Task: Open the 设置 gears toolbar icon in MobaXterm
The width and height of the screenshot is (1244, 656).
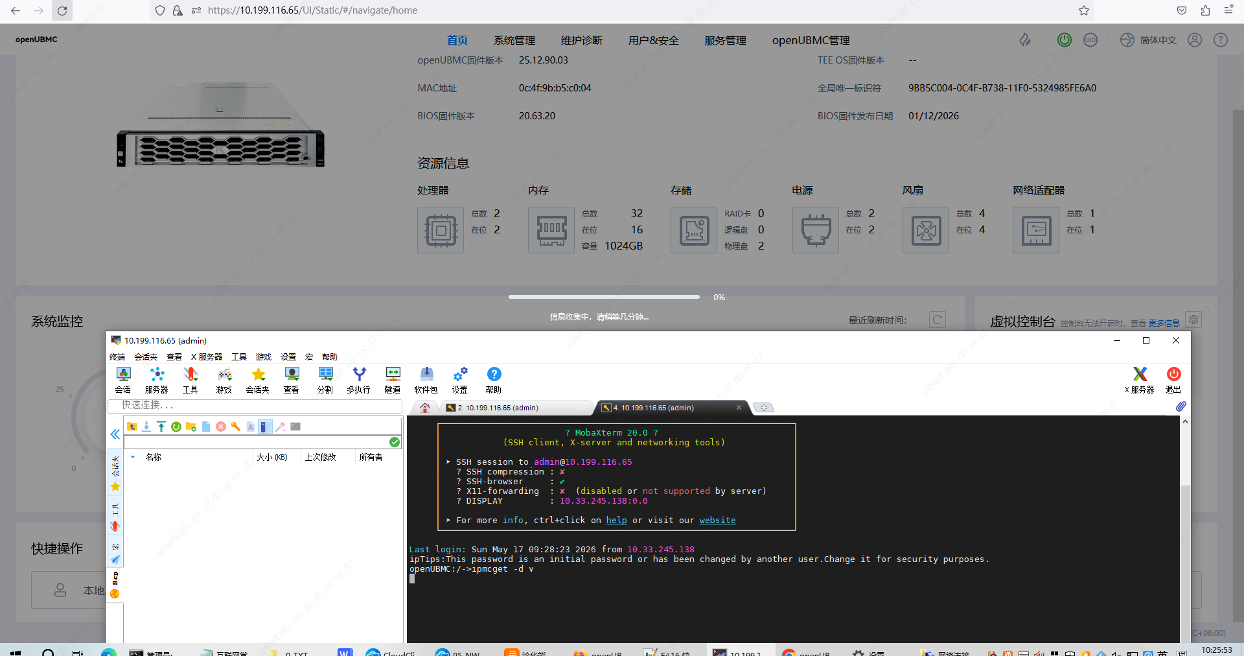Action: pyautogui.click(x=460, y=380)
